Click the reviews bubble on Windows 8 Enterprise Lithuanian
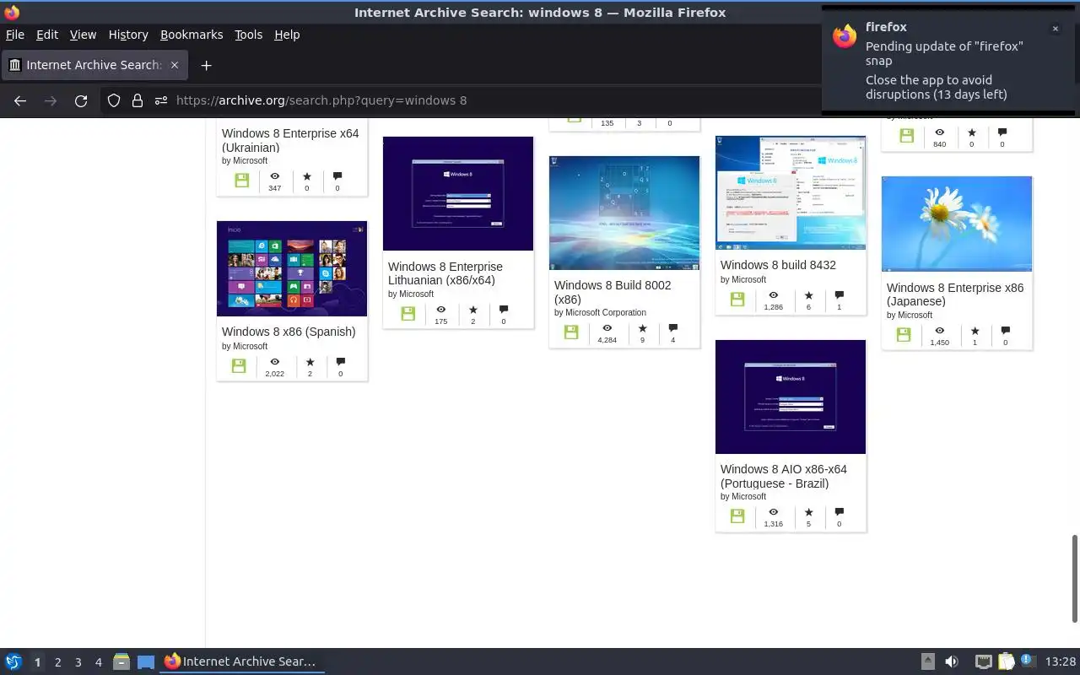 (504, 310)
